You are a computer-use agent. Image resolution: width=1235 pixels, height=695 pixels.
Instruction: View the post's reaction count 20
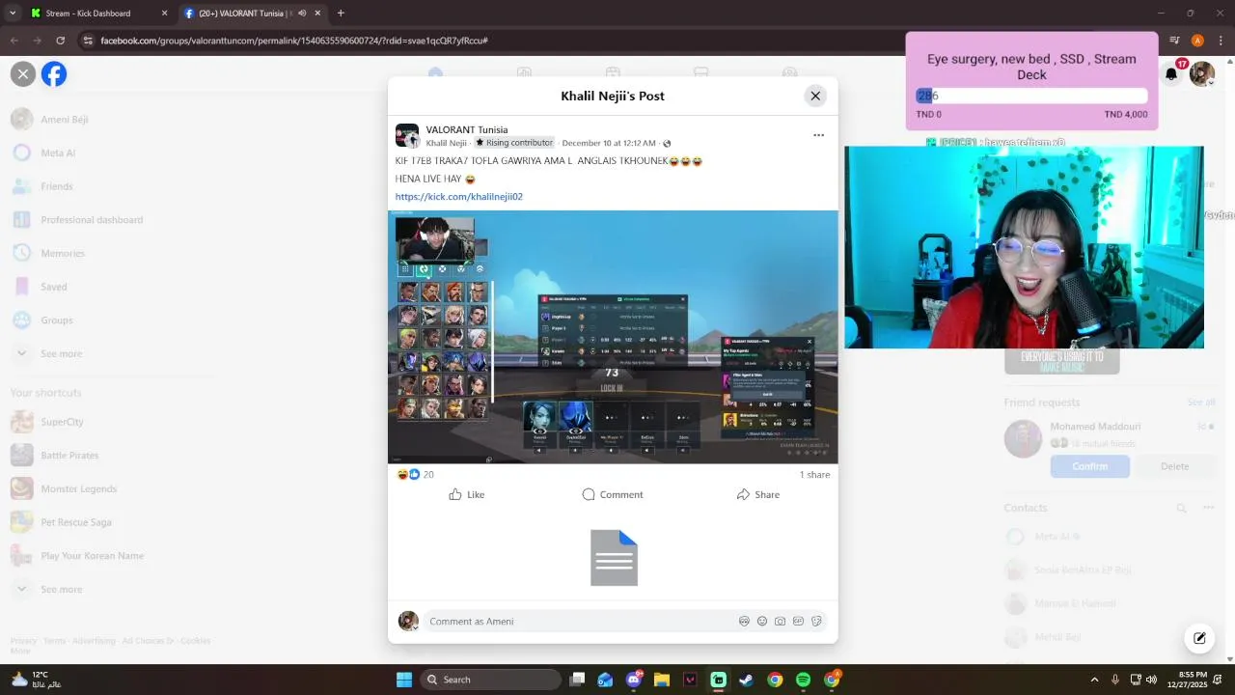428,475
